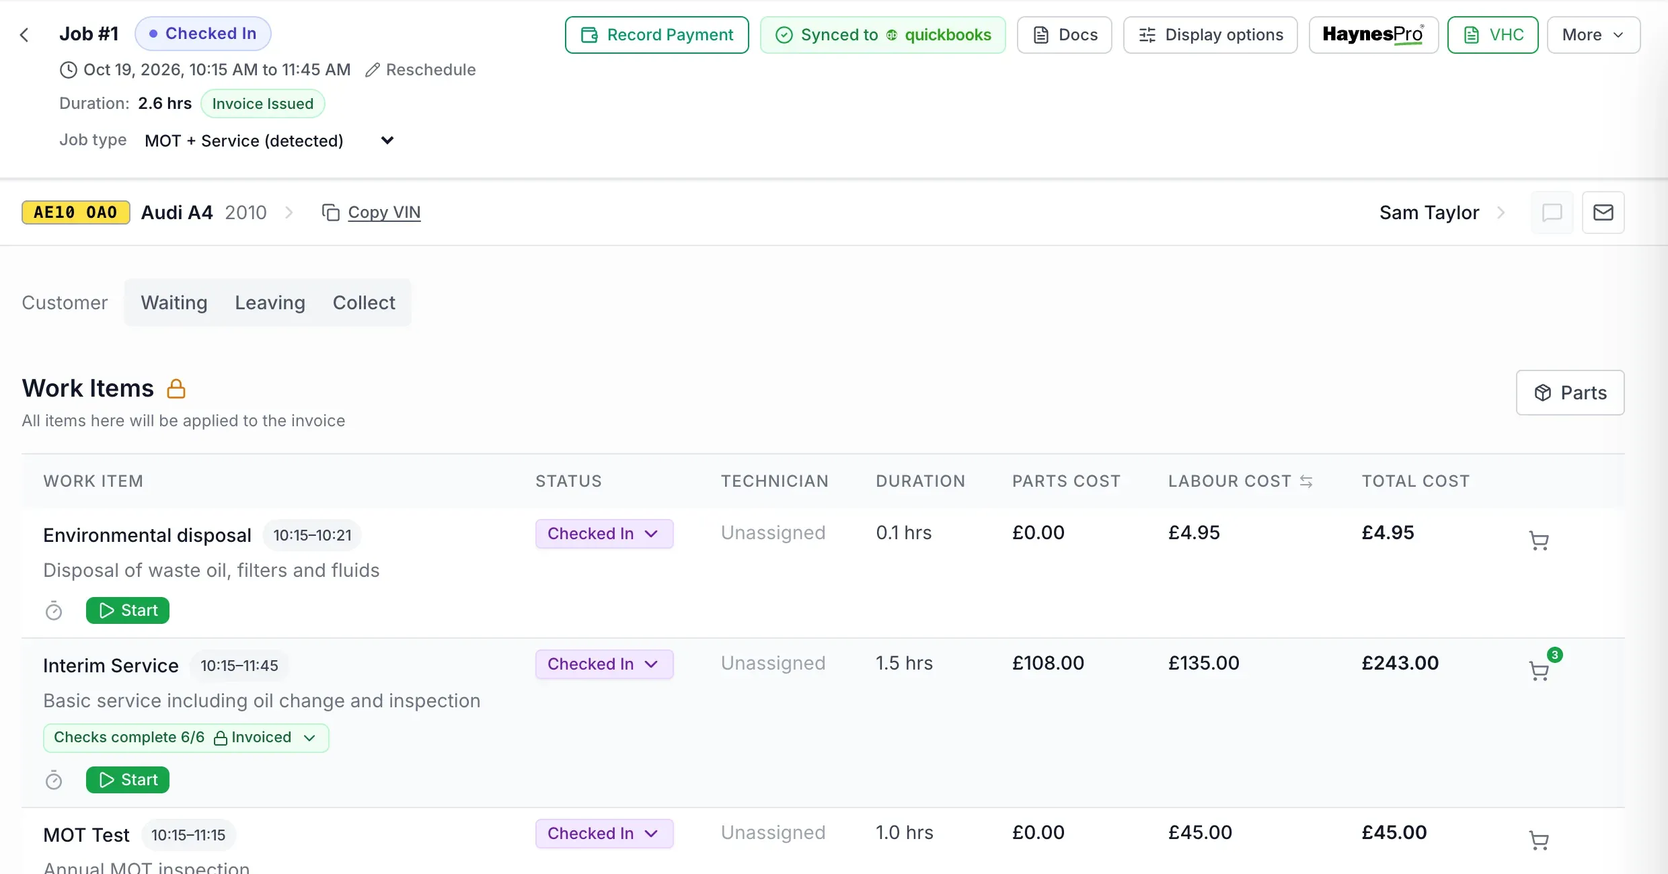Email the customer via envelope icon

[1603, 212]
